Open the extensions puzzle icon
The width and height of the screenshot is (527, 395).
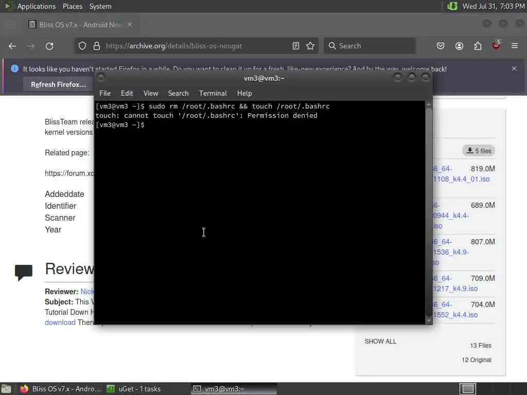point(478,46)
